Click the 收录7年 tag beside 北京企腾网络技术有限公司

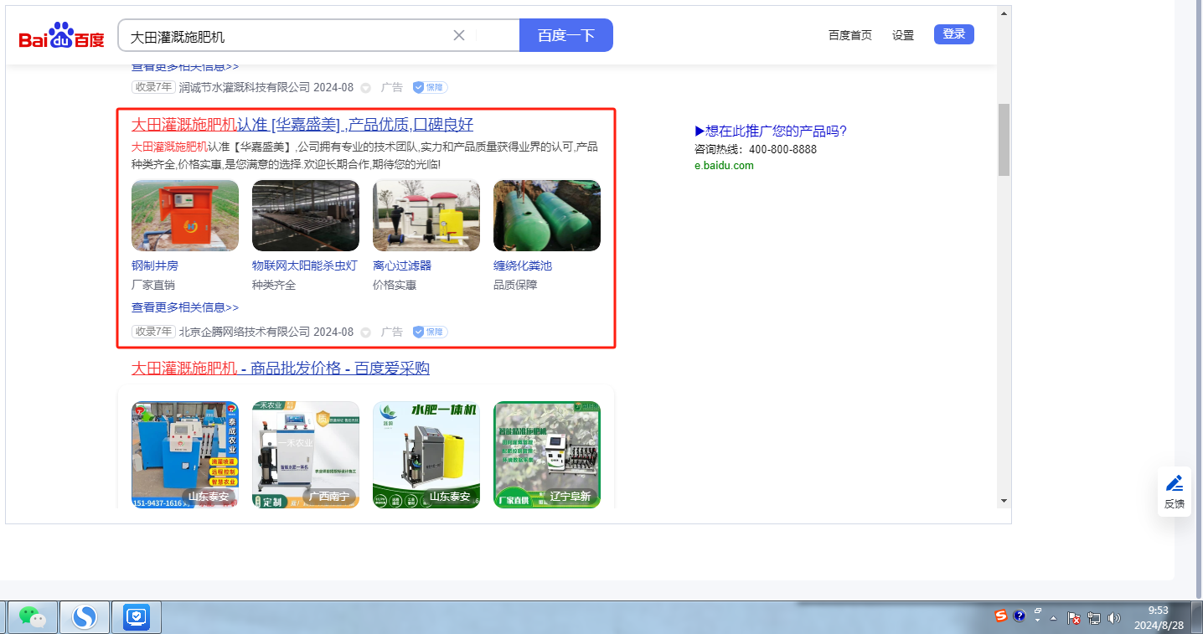tap(153, 332)
